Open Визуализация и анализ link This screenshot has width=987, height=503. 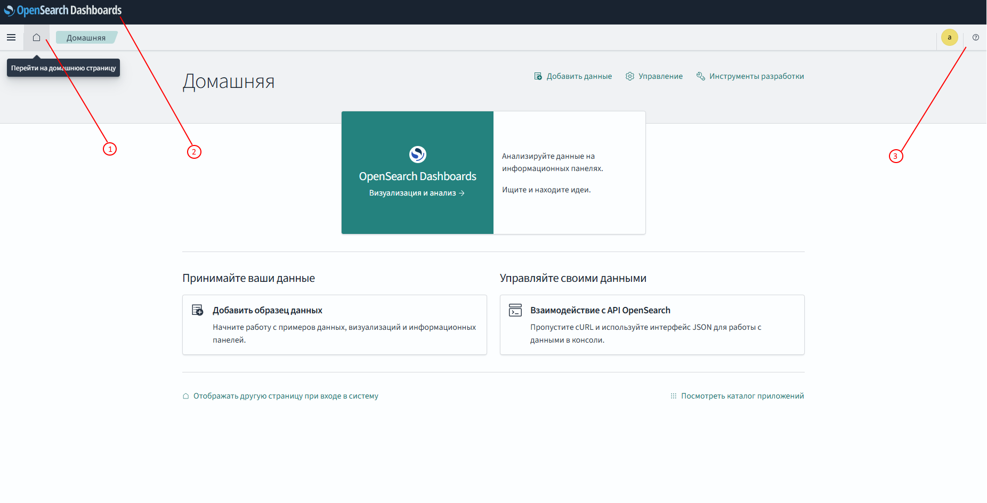tap(417, 193)
